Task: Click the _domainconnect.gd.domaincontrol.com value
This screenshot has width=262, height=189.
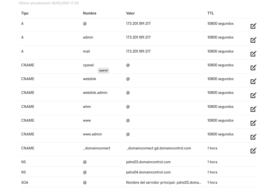Action: click(x=158, y=148)
